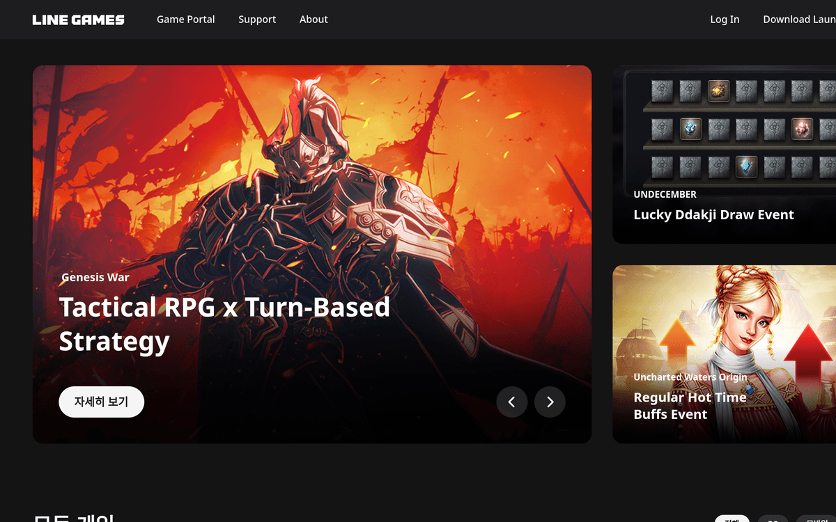Open the Support menu item
836x522 pixels.
pyautogui.click(x=257, y=19)
